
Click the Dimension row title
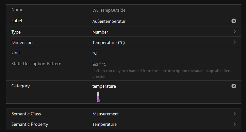click(x=22, y=42)
